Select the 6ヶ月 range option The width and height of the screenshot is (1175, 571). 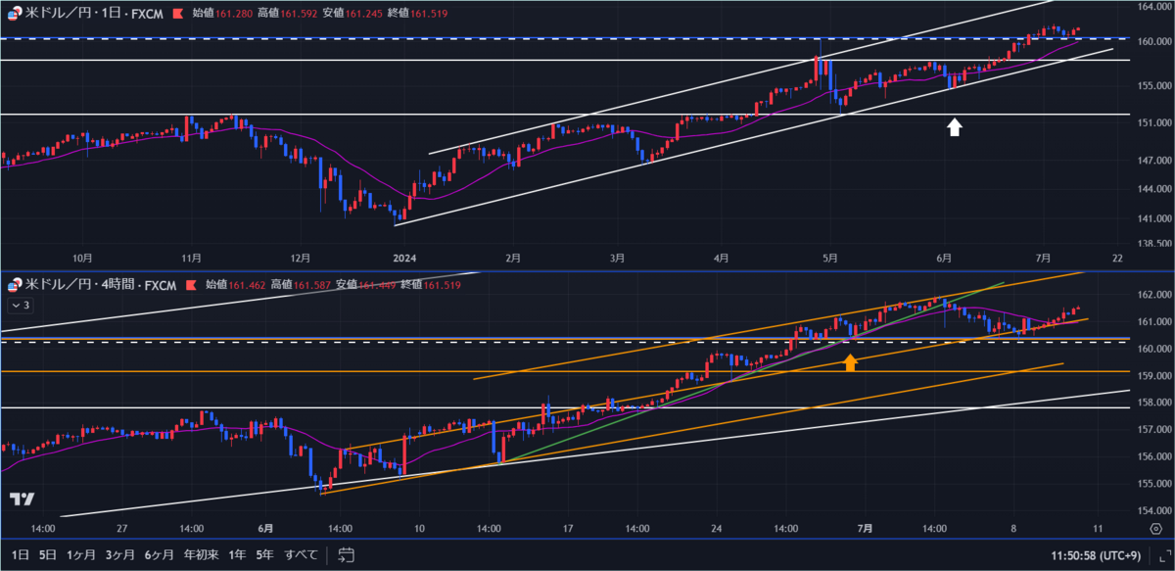point(157,554)
